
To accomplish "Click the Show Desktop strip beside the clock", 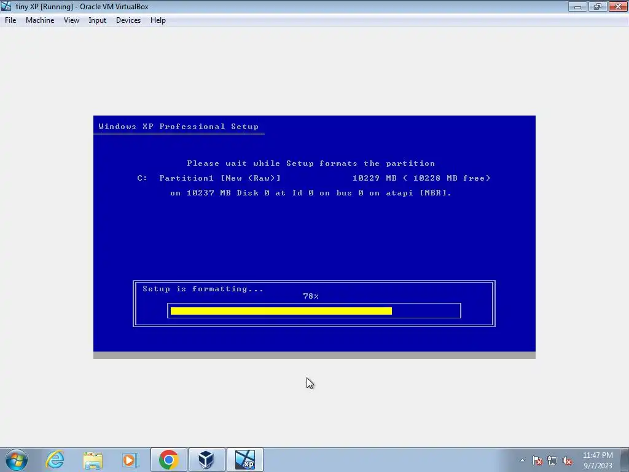I will tap(625, 460).
